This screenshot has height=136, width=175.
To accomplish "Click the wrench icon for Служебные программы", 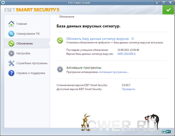I will tap(11, 63).
